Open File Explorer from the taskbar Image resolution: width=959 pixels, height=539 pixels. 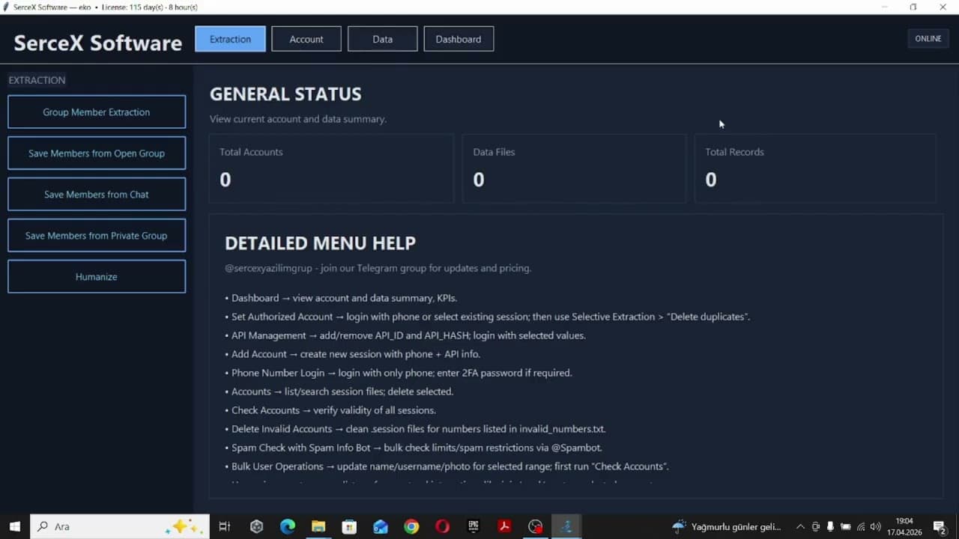[318, 526]
